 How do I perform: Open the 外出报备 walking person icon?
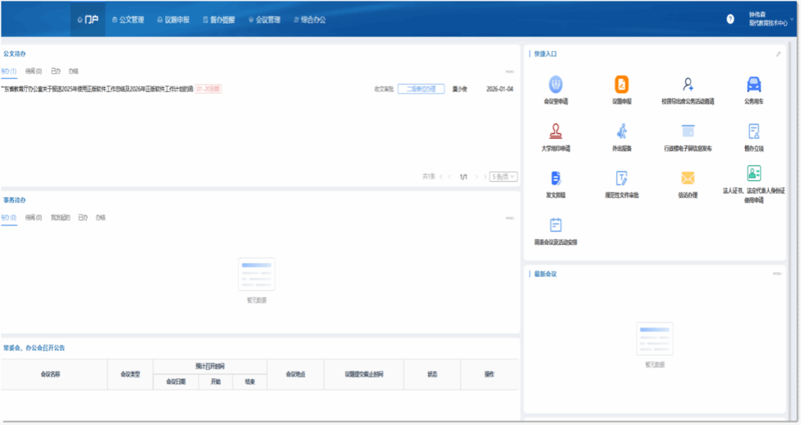(621, 131)
